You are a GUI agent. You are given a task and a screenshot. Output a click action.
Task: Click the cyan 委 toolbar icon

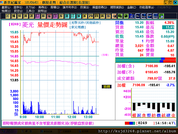pos(67,16)
